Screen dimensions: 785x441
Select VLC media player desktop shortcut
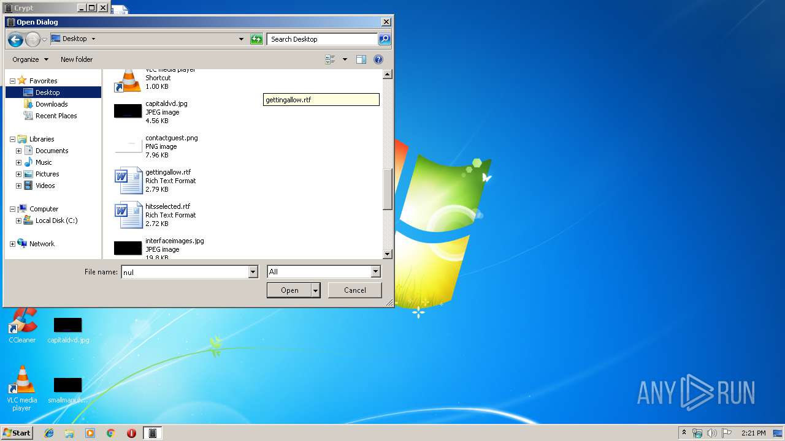tap(22, 388)
